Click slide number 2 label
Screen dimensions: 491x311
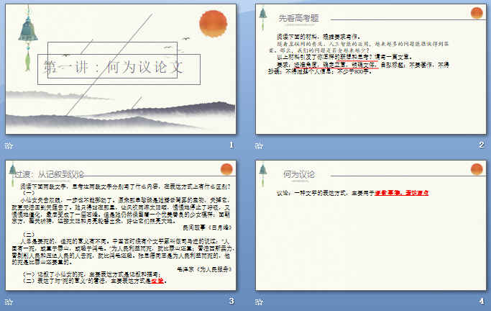[x=482, y=145]
